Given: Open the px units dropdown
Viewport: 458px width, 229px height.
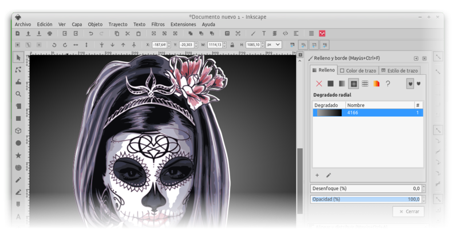Looking at the screenshot, I should [x=274, y=45].
